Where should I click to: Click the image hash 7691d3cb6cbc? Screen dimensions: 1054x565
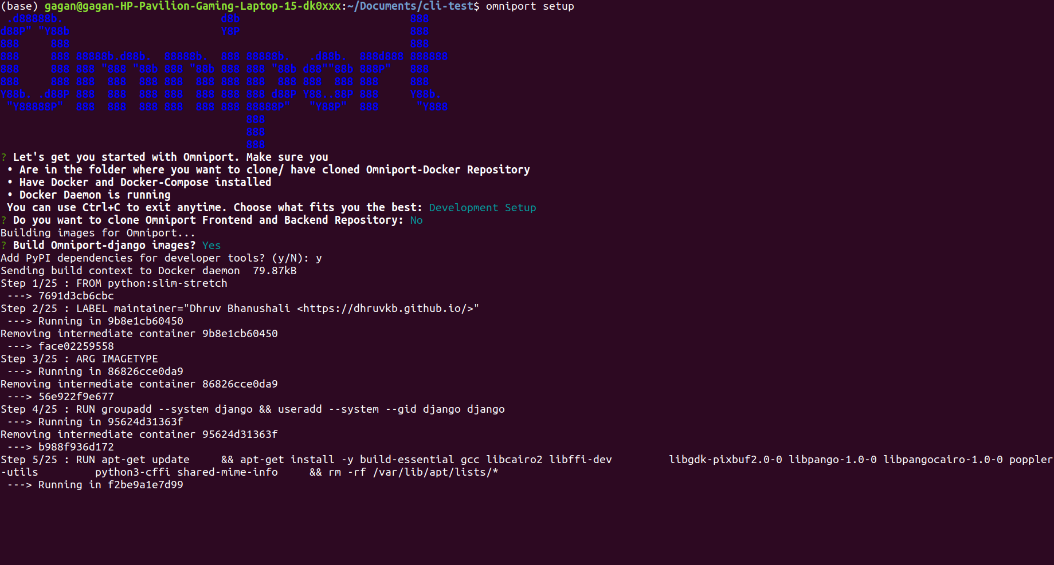point(76,296)
